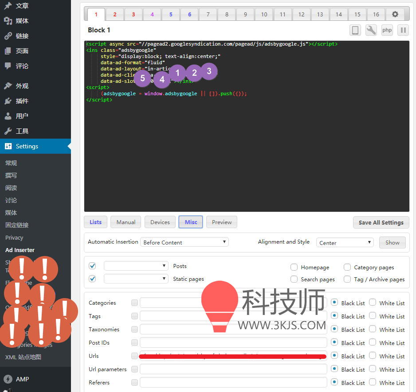
Task: Select White List for Post IDs
Action: point(373,342)
